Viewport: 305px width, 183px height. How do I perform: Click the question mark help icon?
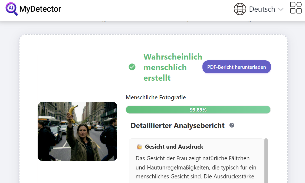(x=232, y=125)
